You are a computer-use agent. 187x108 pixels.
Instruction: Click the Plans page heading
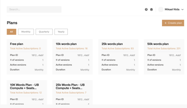pyautogui.click(x=12, y=23)
